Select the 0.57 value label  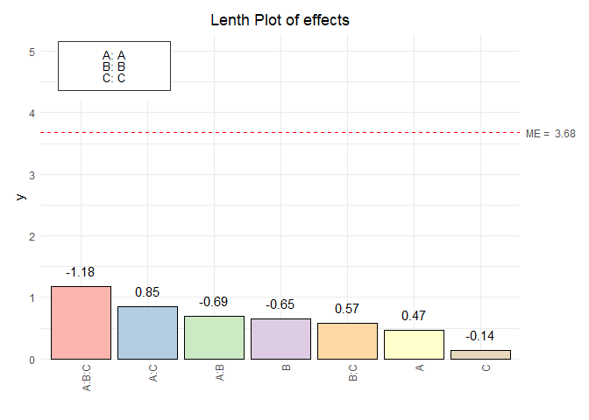[347, 309]
